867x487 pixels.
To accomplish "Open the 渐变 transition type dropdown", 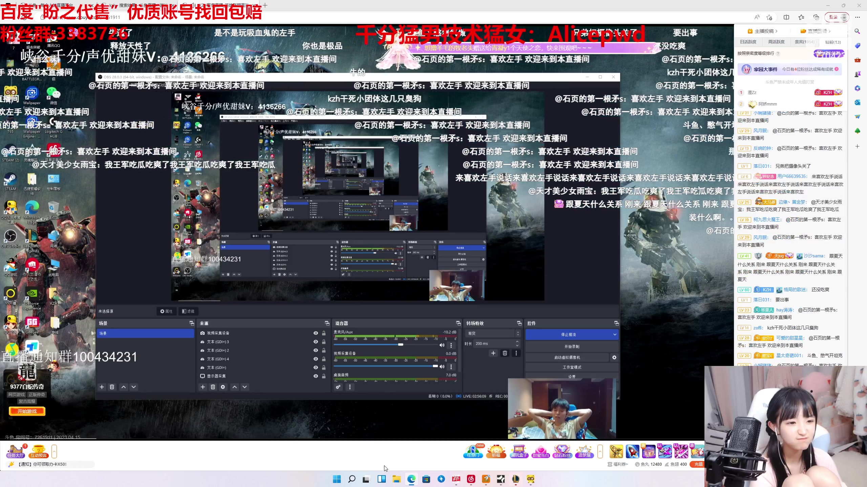I will pos(493,333).
